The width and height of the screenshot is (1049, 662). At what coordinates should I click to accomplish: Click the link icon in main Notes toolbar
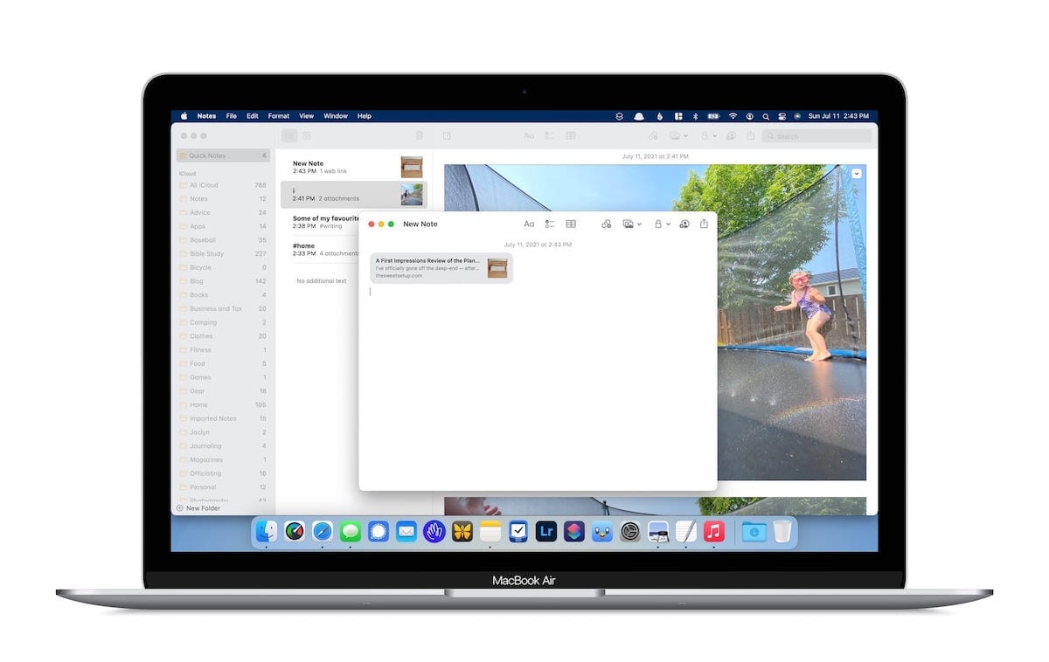(x=653, y=136)
